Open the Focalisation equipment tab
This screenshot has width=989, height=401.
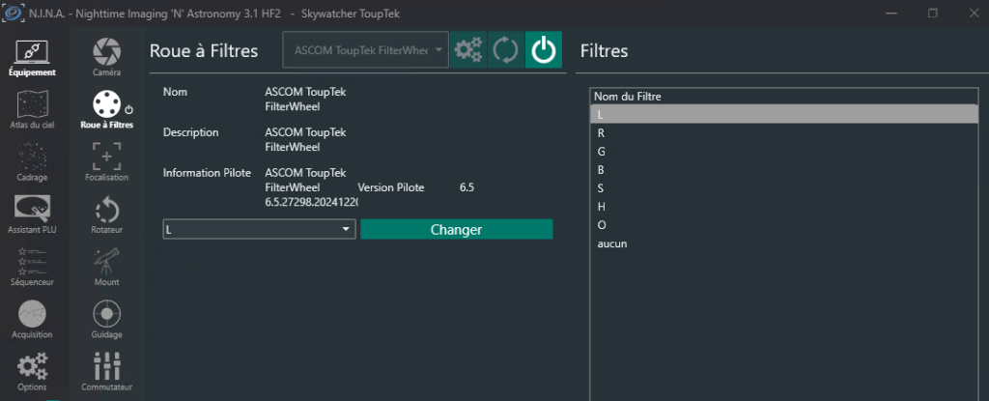(x=106, y=163)
